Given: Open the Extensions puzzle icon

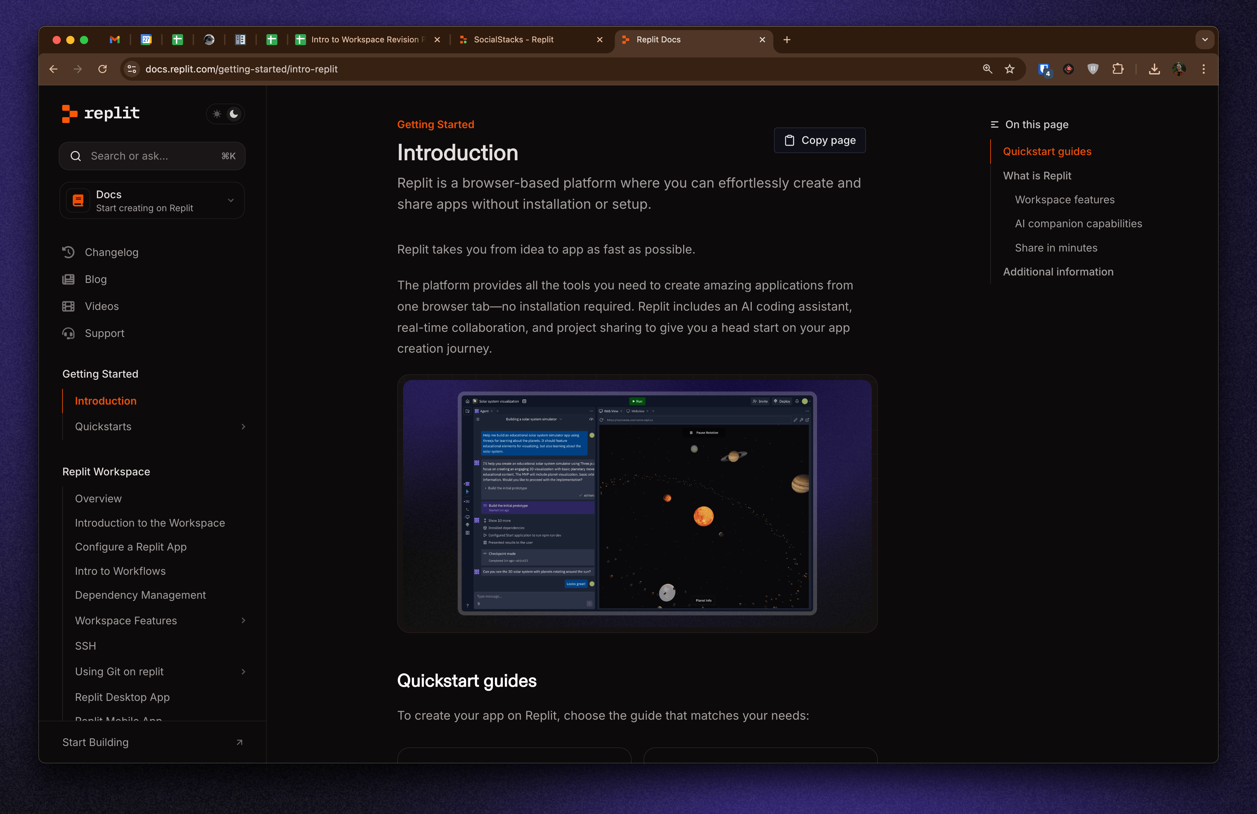Looking at the screenshot, I should click(1118, 69).
